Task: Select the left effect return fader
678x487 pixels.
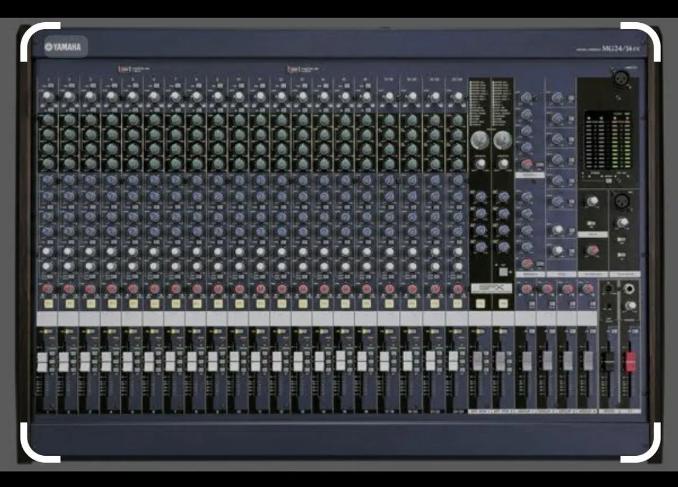Action: [478, 362]
